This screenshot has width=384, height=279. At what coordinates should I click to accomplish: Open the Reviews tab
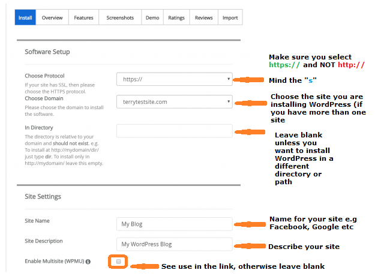point(204,17)
